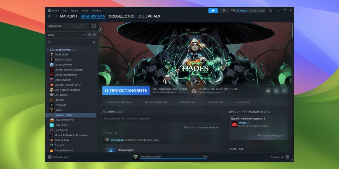Click the activity post input field

click(x=162, y=118)
